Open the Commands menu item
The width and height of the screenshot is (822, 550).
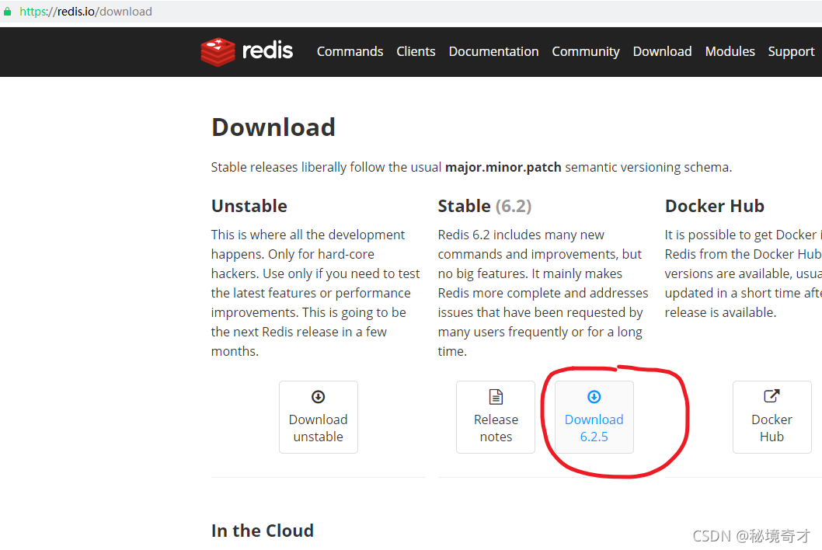[x=350, y=51]
